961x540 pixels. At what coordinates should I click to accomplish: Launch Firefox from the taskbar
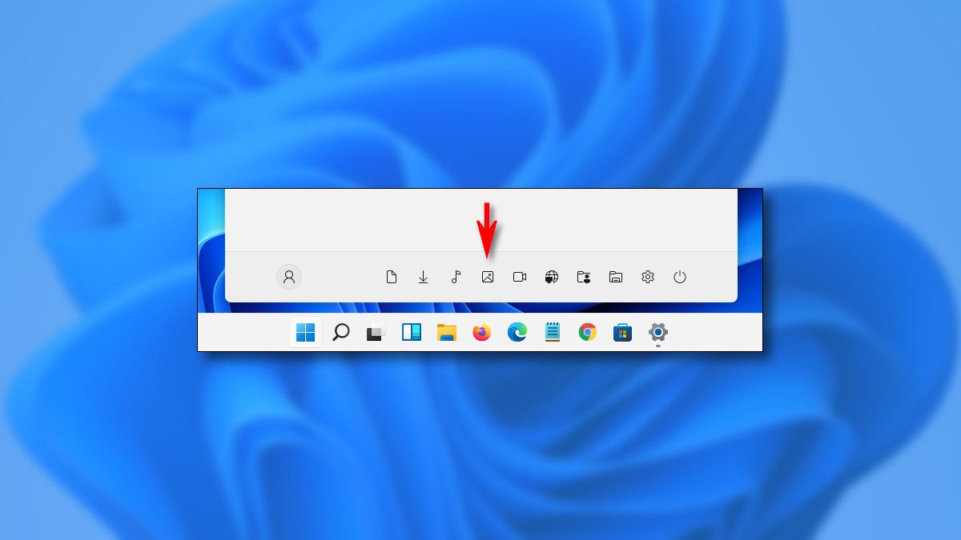tap(481, 332)
